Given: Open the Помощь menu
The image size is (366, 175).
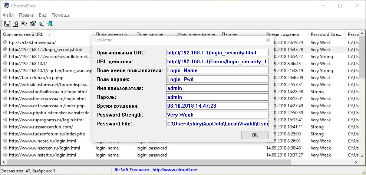Looking at the screenshot, I should [61, 15].
